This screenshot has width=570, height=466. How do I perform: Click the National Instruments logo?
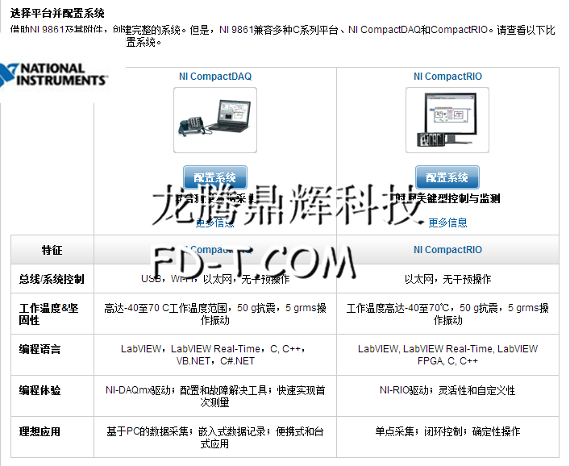55,75
